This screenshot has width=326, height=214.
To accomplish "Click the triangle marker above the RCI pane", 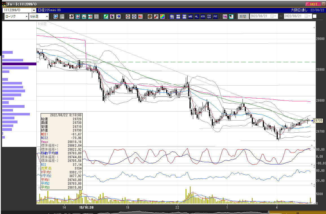I will tap(312, 145).
